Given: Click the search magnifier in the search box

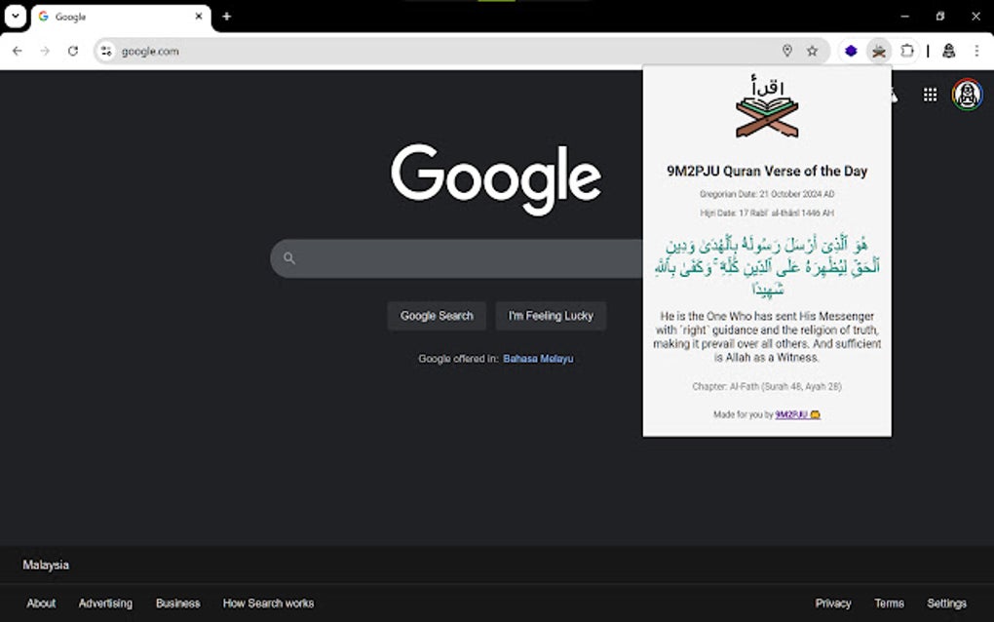Looking at the screenshot, I should tap(288, 257).
